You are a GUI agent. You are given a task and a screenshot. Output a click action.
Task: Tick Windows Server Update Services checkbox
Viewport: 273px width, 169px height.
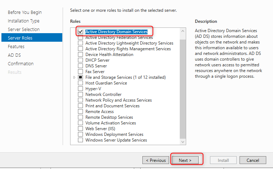click(x=80, y=140)
